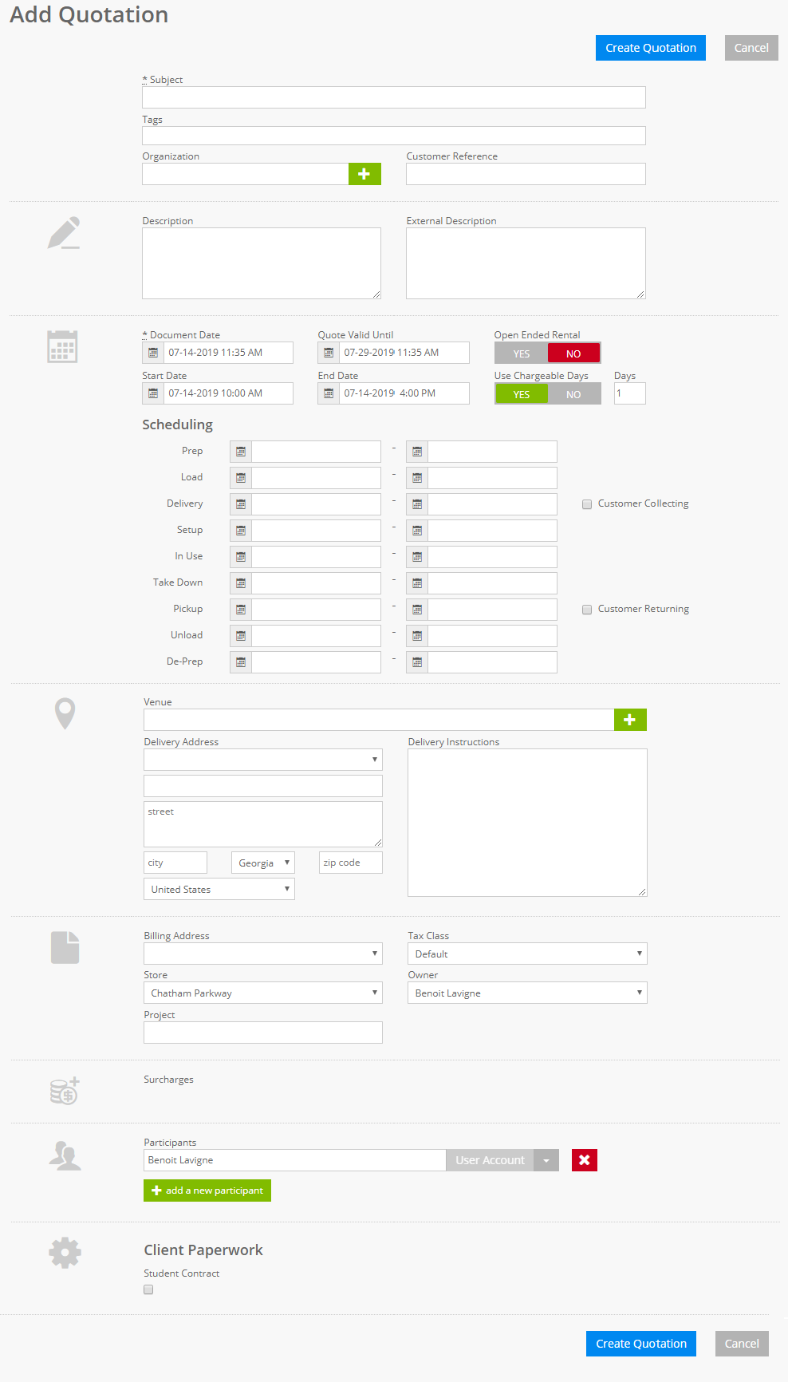Open the De-Prep start date calendar

click(x=241, y=662)
